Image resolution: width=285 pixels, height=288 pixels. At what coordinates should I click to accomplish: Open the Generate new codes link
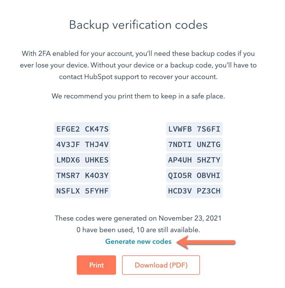pyautogui.click(x=138, y=241)
